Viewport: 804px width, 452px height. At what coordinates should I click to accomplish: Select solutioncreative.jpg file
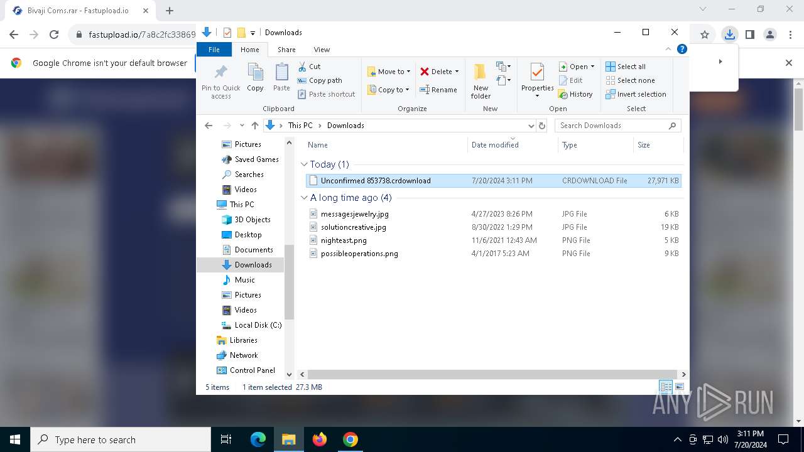(353, 227)
